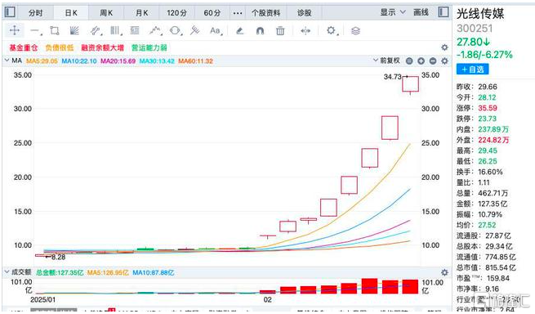
Task: Select the wave pattern drawing tool
Action: 155,31
